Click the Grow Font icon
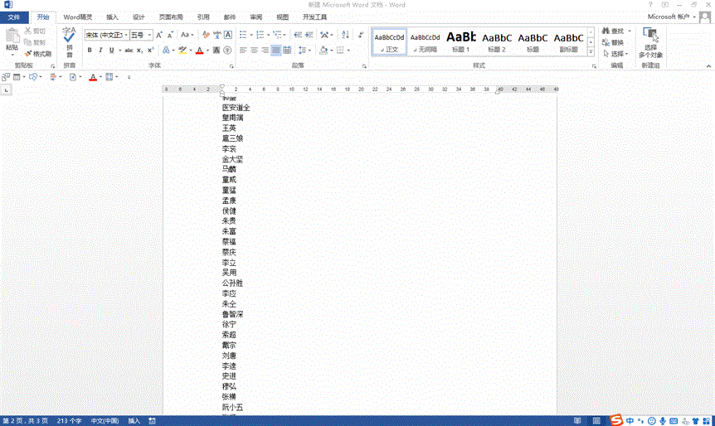715x426 pixels. 159,35
